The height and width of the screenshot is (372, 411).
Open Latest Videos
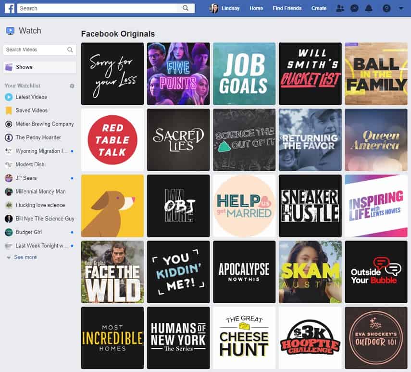31,97
